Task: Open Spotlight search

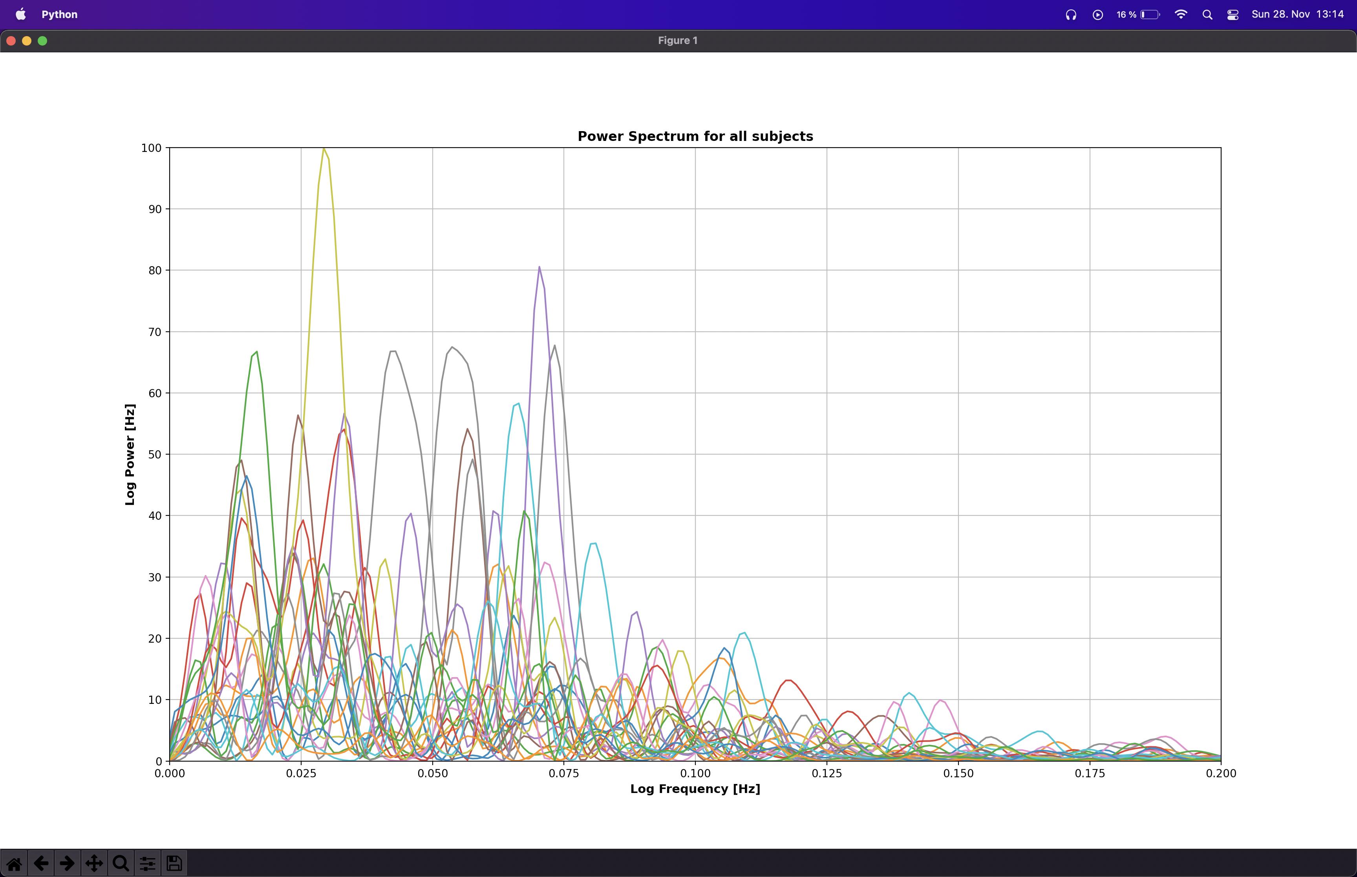Action: (x=1207, y=15)
